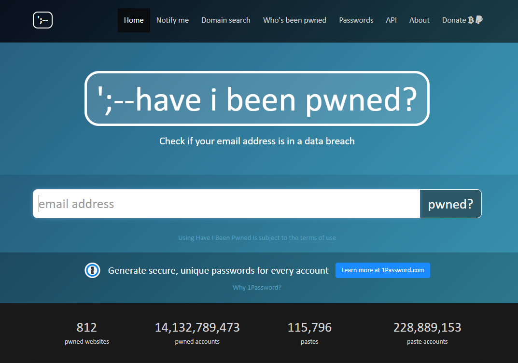This screenshot has height=363, width=518.
Task: Click inside the email address field
Action: tap(193, 204)
